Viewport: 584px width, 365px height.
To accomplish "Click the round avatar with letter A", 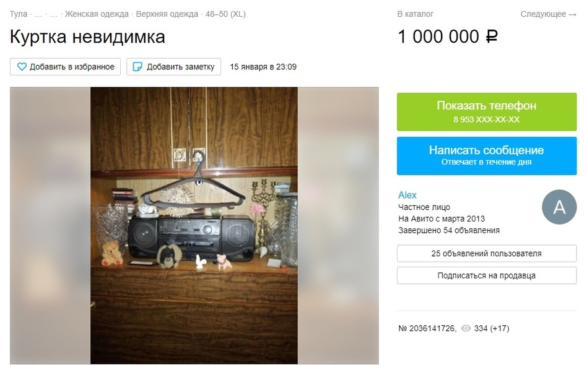I will coord(559,207).
